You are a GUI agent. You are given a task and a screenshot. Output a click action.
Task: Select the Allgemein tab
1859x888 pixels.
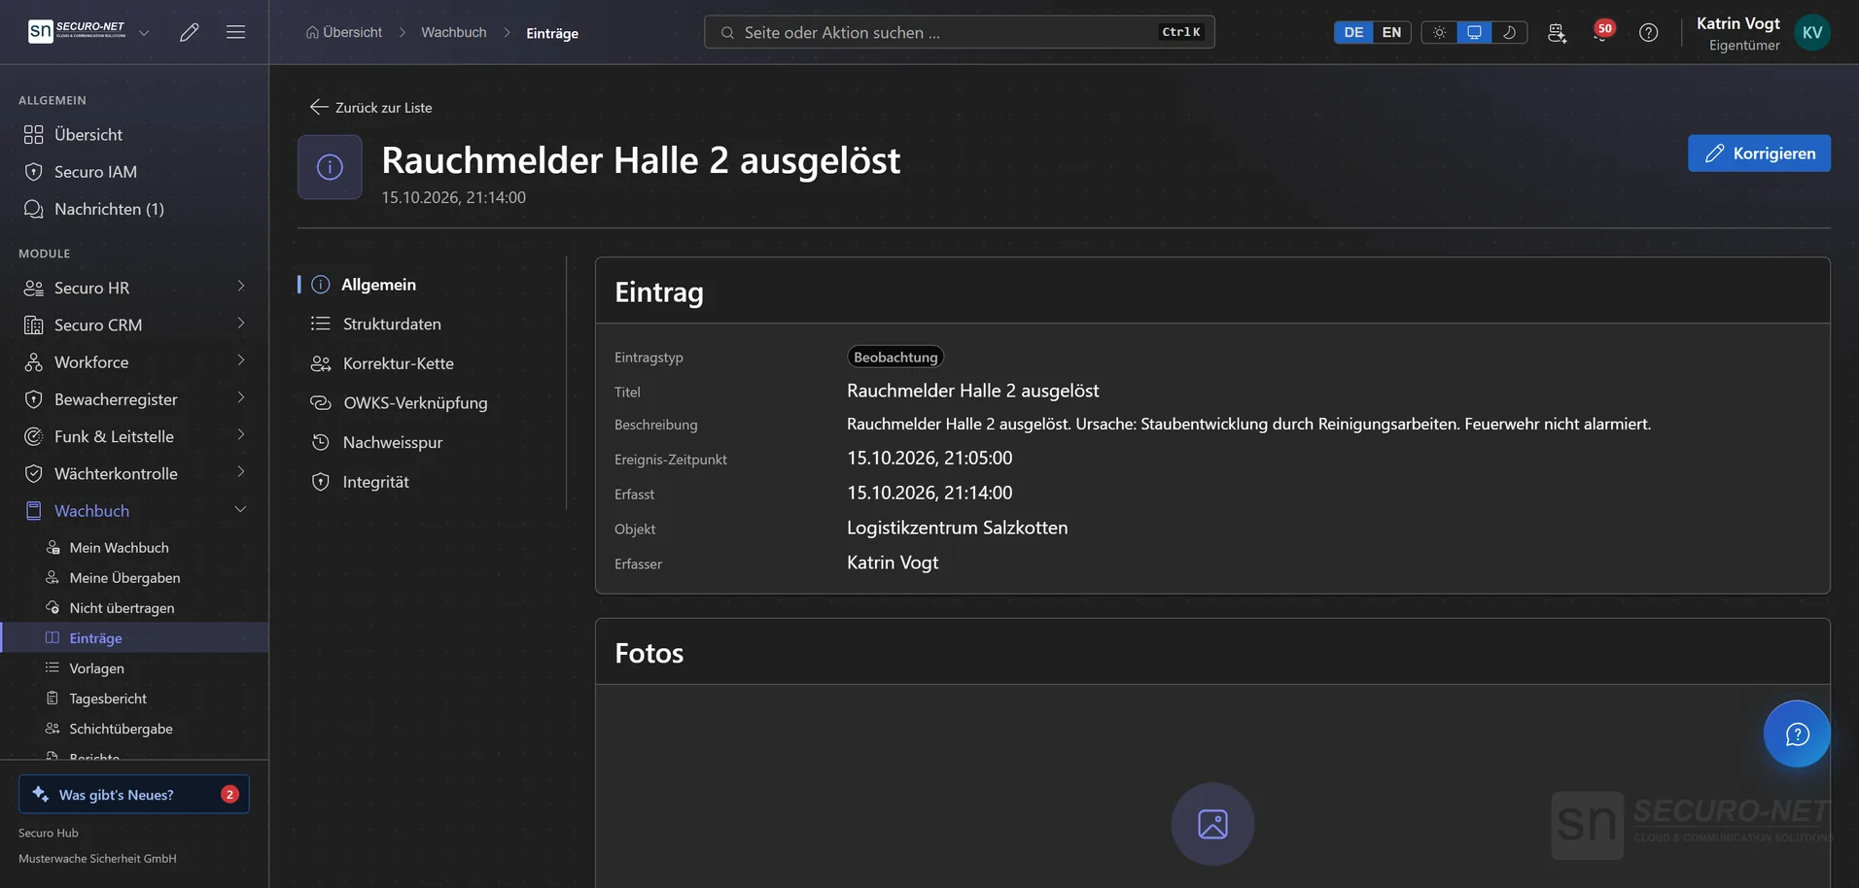(378, 285)
